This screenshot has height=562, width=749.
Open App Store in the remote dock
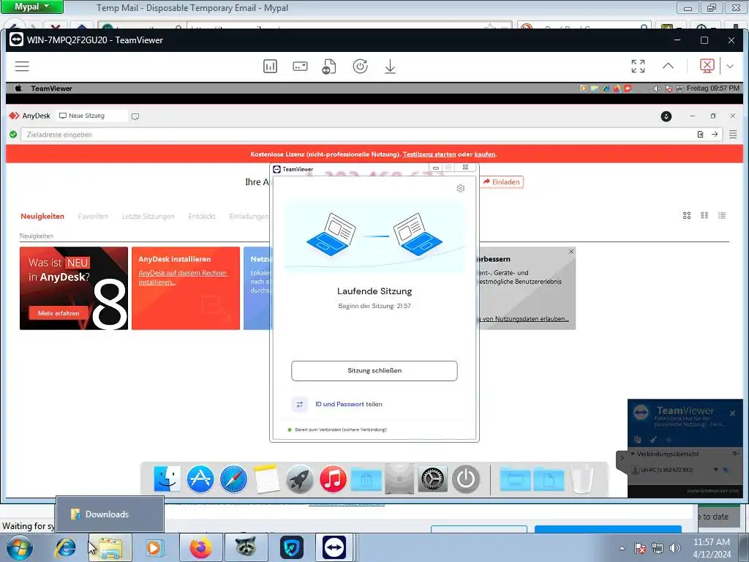(200, 479)
